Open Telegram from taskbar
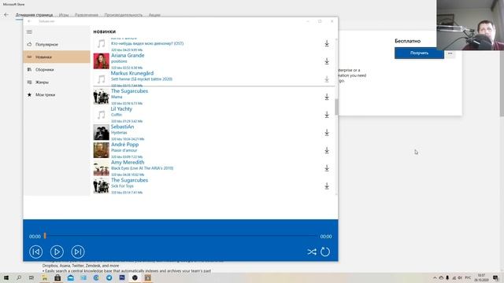 (109, 277)
